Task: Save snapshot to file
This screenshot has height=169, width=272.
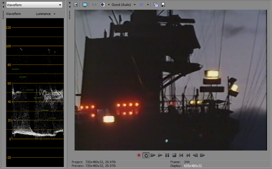Action: (x=163, y=5)
